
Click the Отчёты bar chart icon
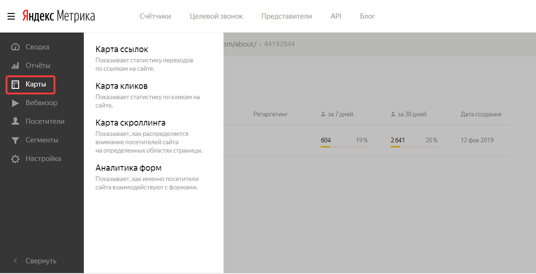point(15,66)
